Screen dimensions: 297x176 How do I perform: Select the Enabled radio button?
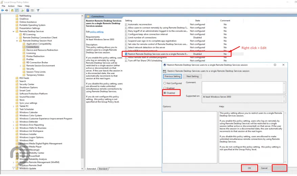point(165,88)
